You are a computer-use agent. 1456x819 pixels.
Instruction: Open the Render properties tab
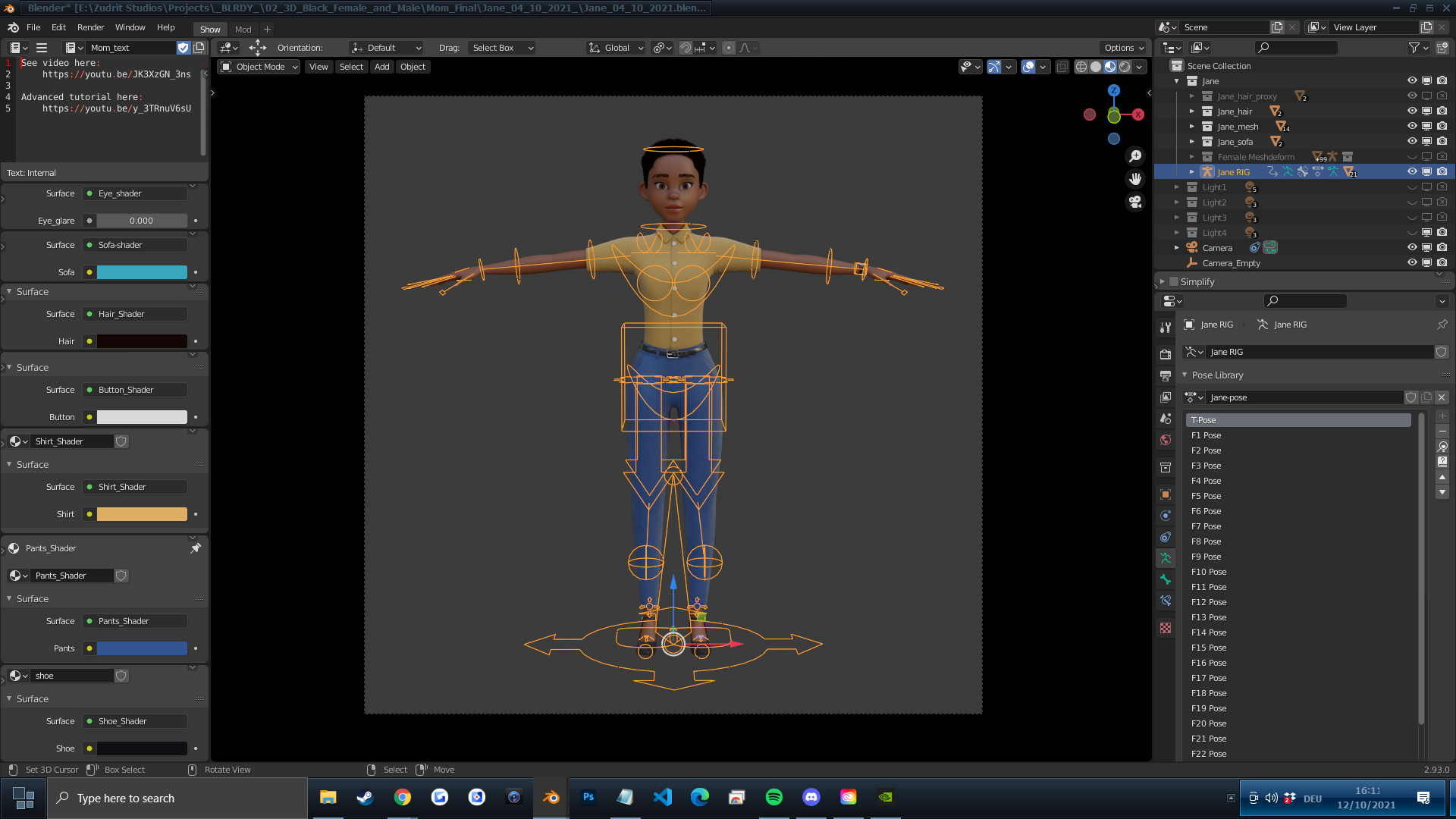coord(1166,354)
